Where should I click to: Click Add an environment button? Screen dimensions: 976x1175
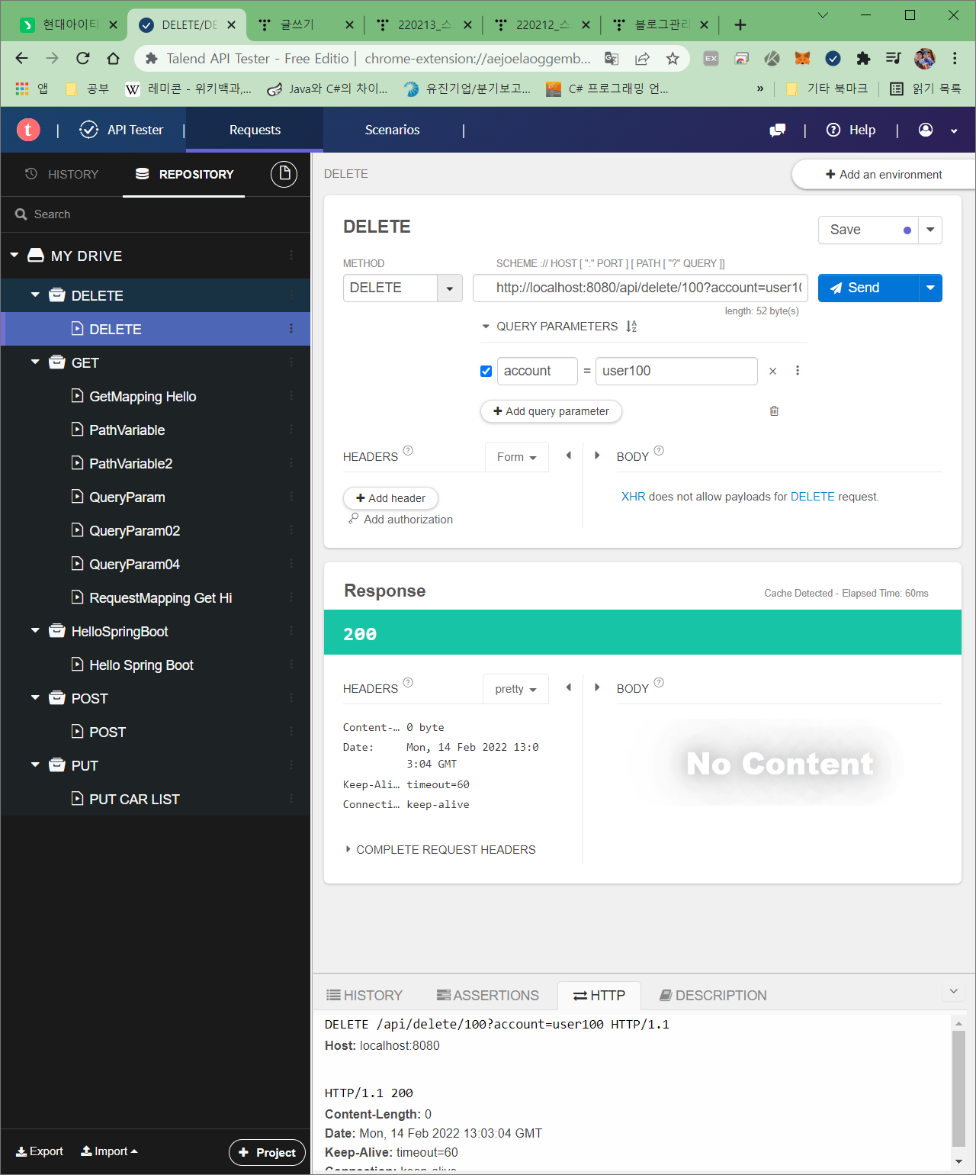click(x=884, y=174)
